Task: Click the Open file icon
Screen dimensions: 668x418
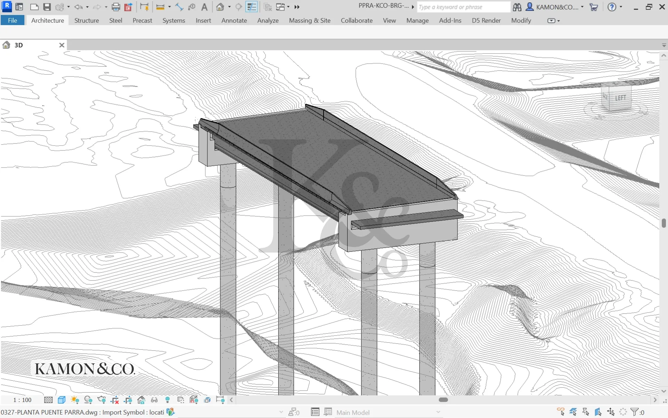Action: 34,7
